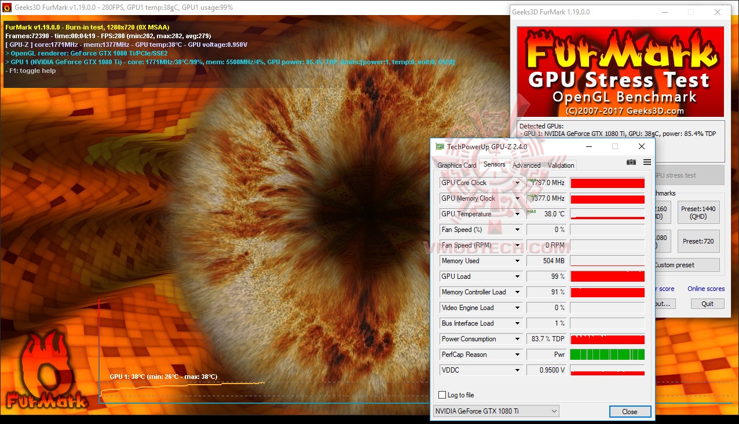Open the GPU Load sensor dropdown
The height and width of the screenshot is (424, 739).
coord(518,276)
